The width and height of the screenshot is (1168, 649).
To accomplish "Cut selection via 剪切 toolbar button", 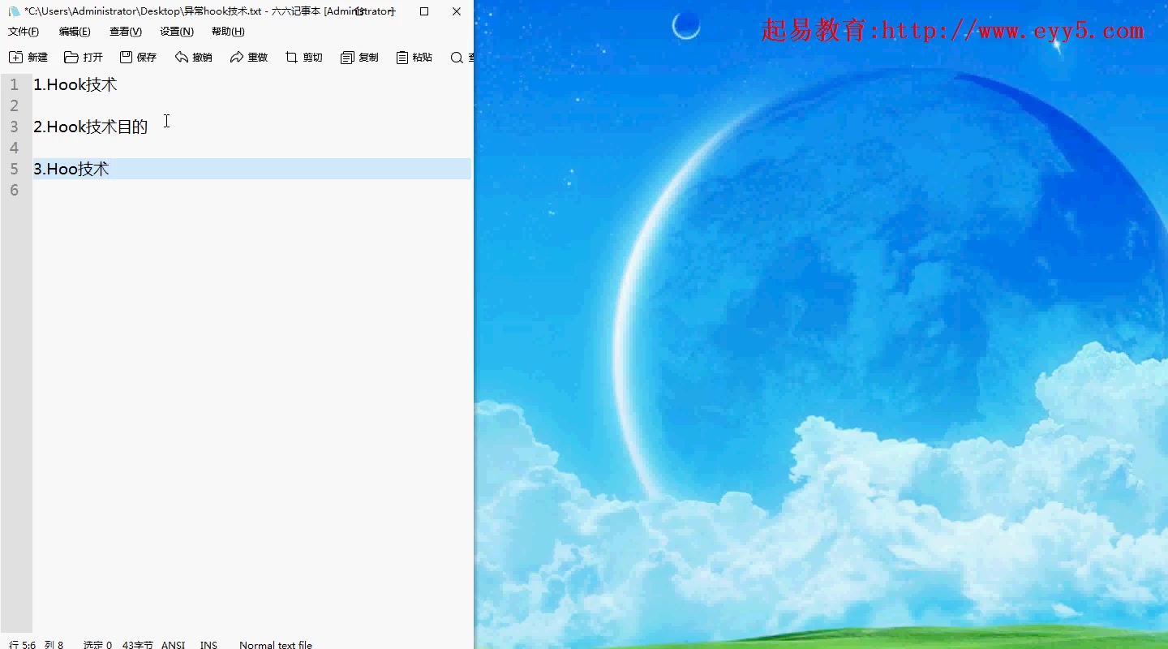I will point(304,58).
